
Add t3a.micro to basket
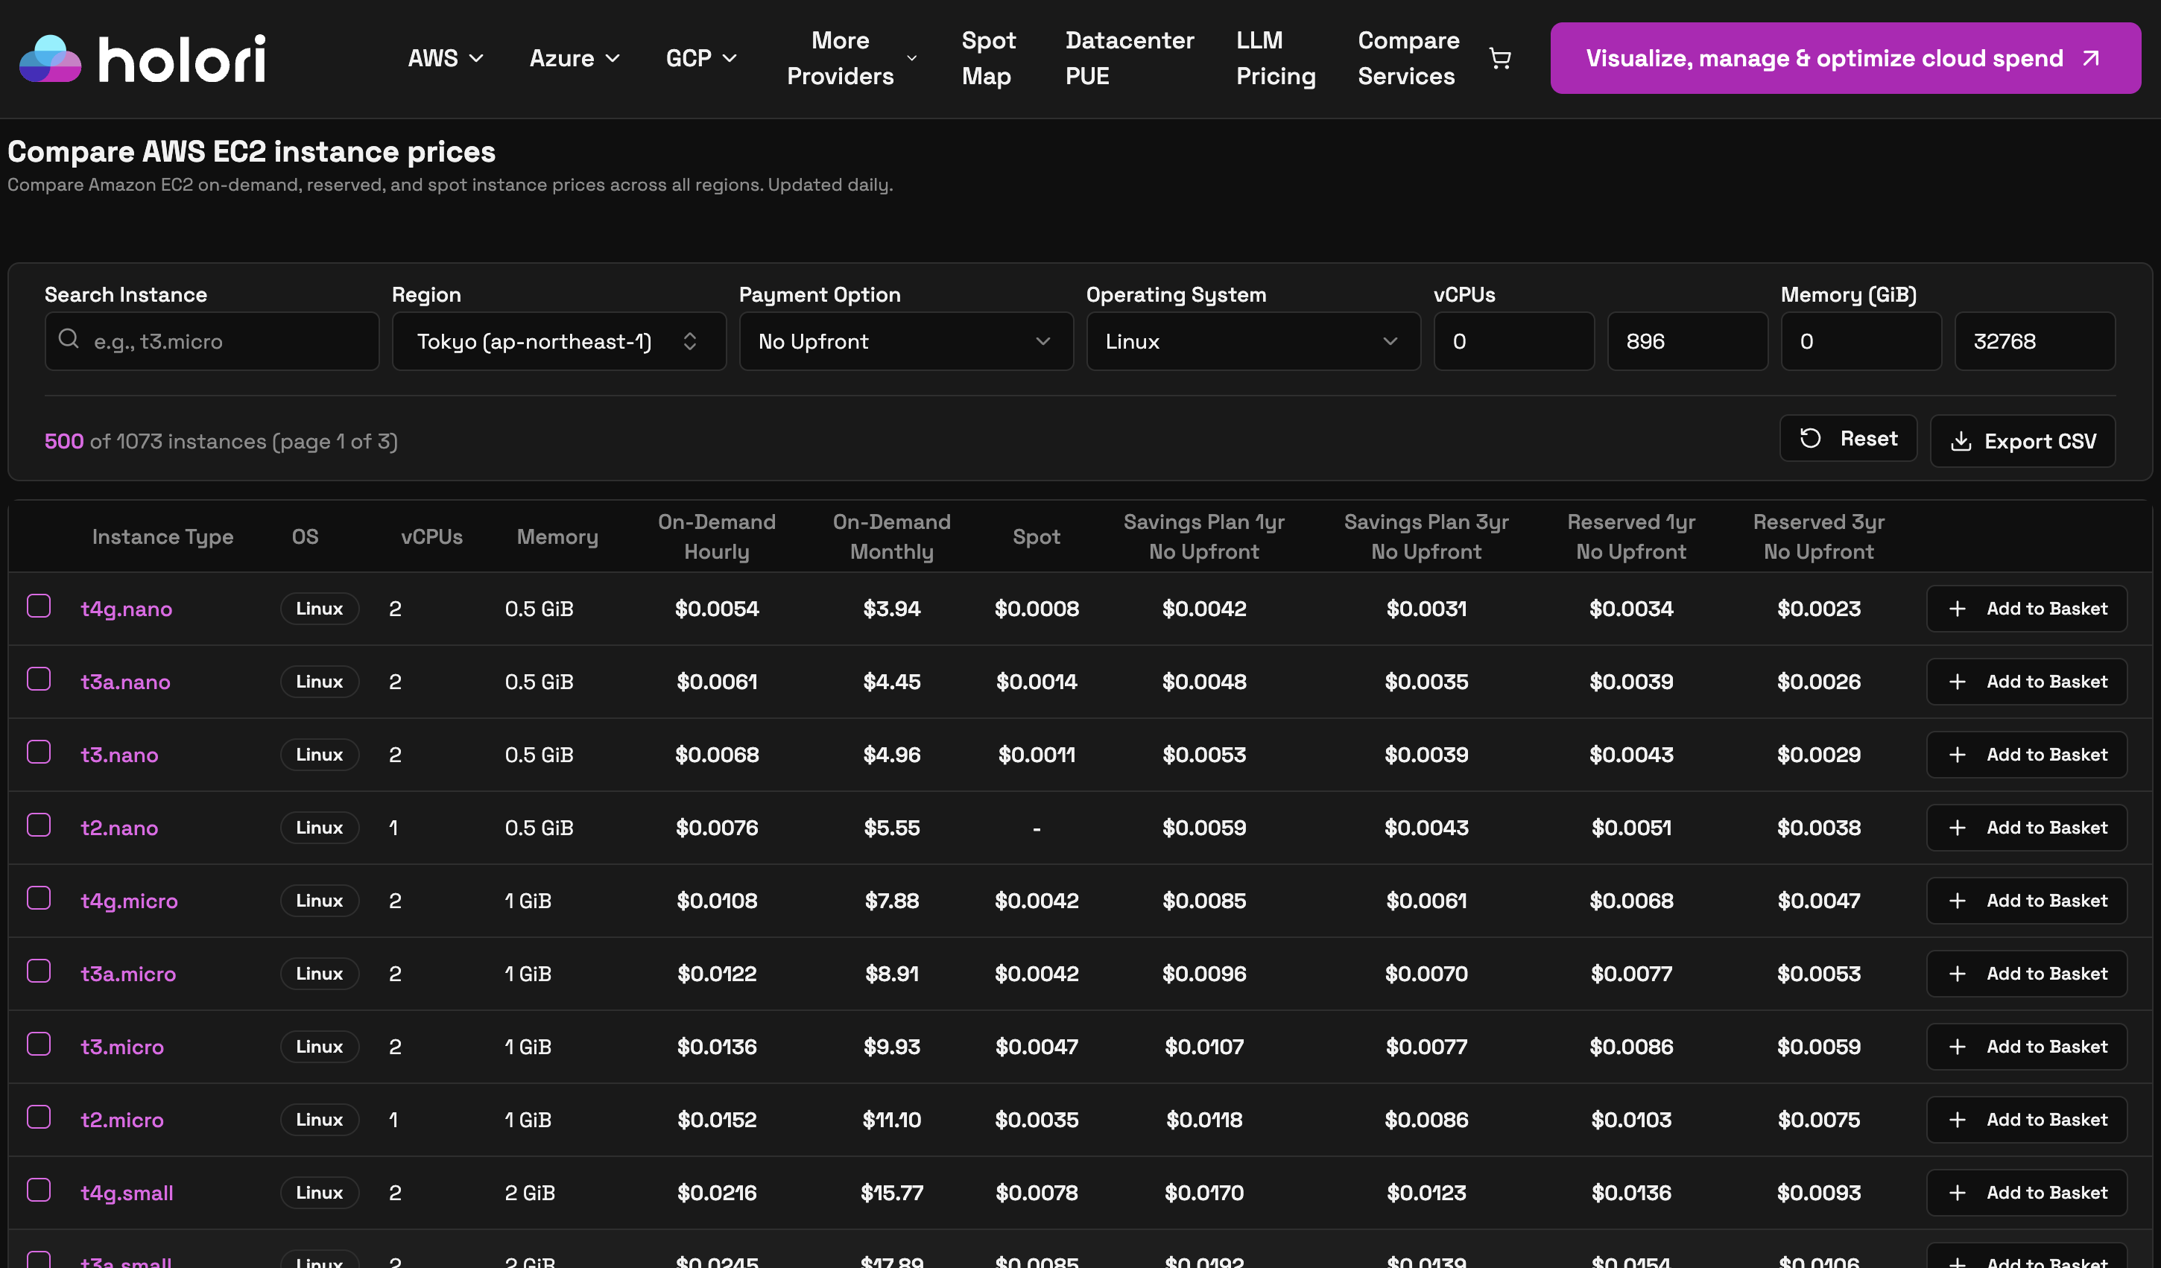click(x=2026, y=973)
